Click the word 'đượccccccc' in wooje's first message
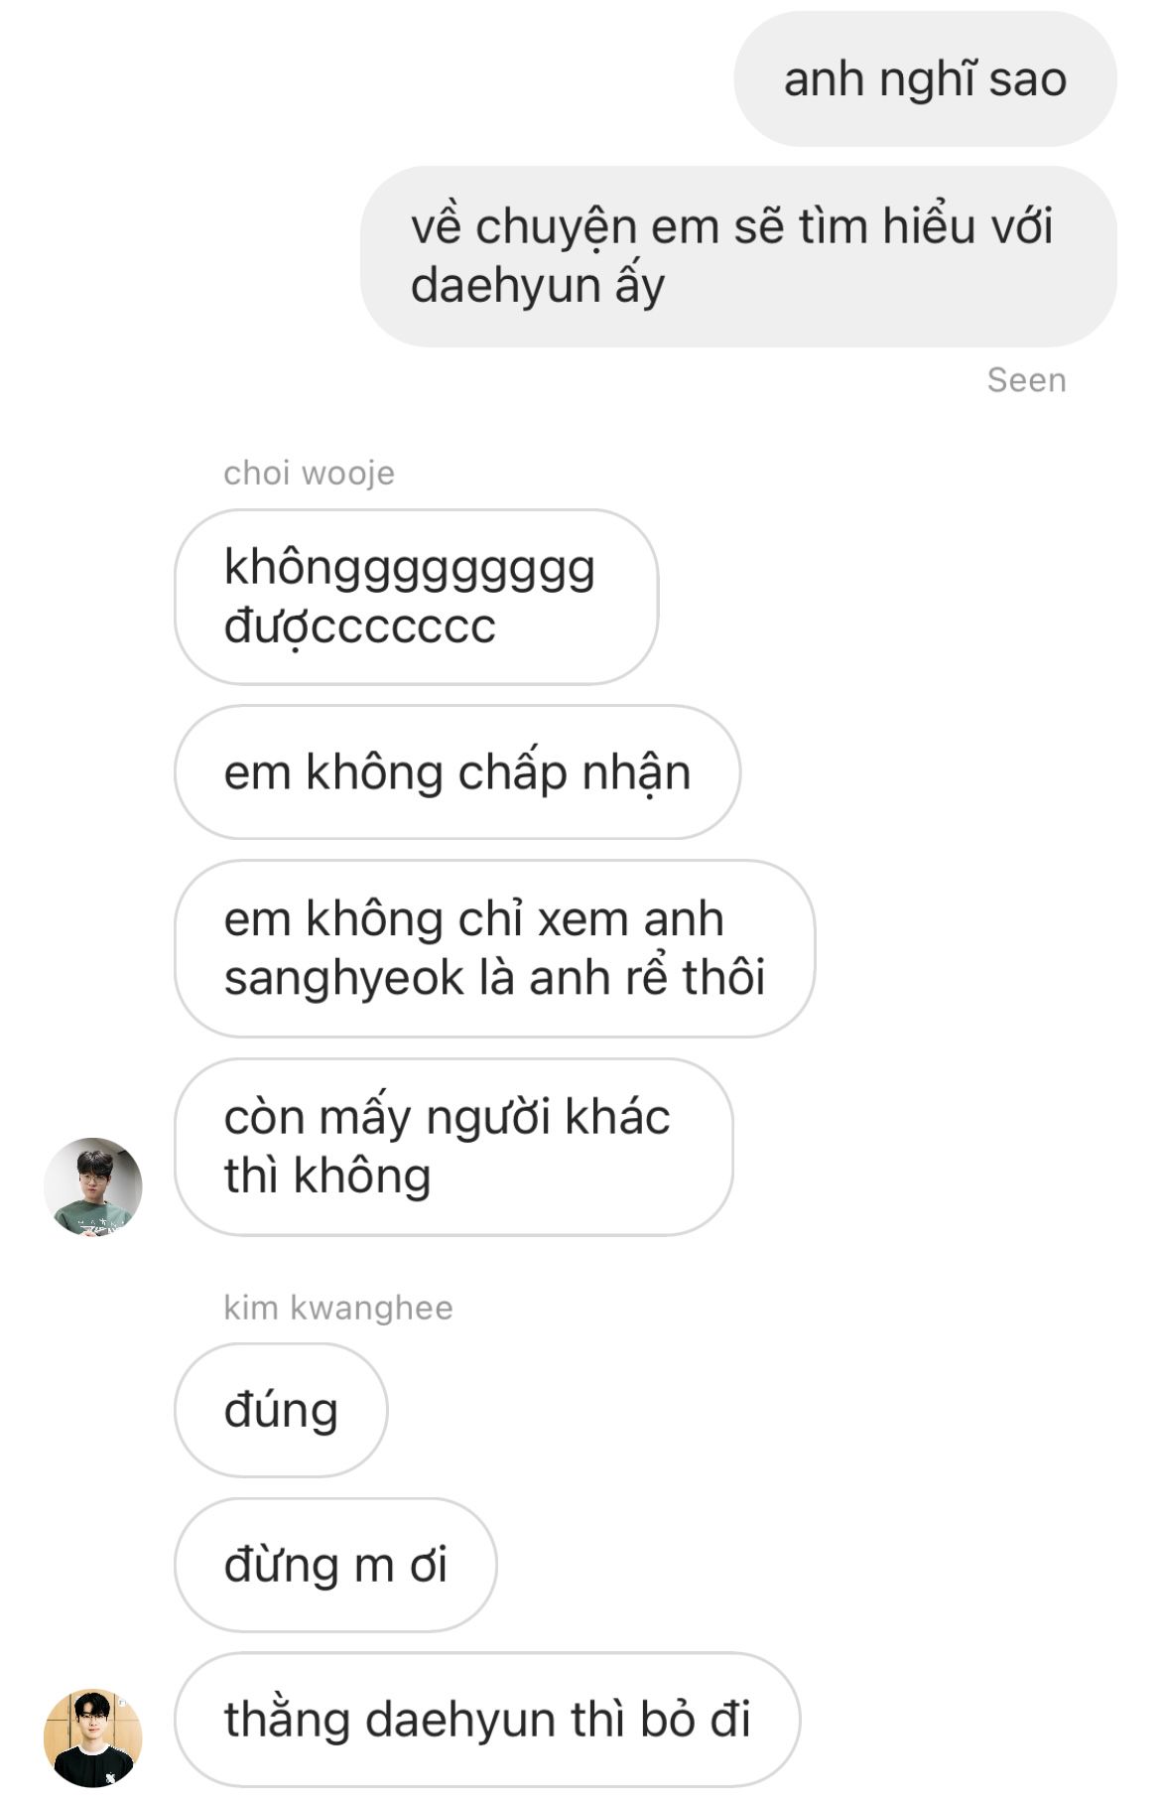This screenshot has height=1805, width=1161. 359,627
